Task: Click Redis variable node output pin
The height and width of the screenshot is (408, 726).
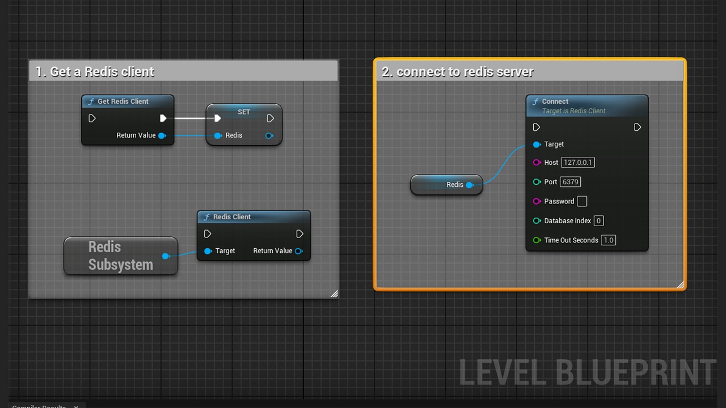Action: coord(470,185)
